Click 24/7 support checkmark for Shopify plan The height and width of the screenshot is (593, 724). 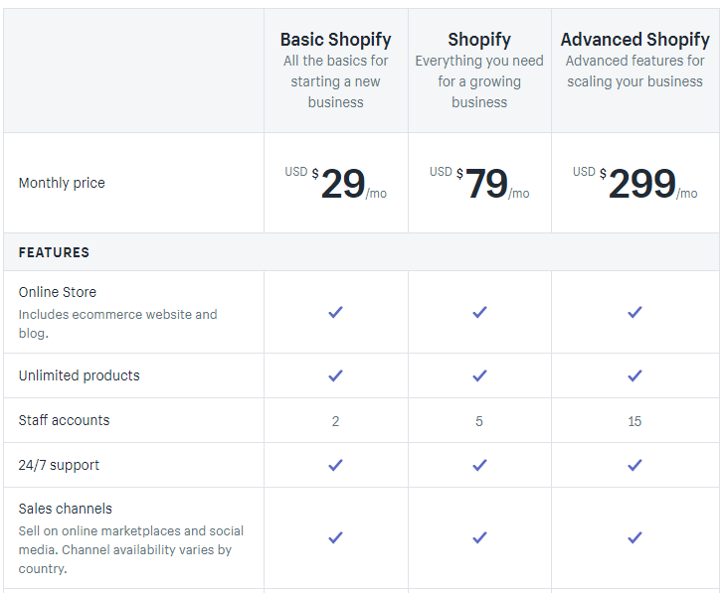pos(479,465)
